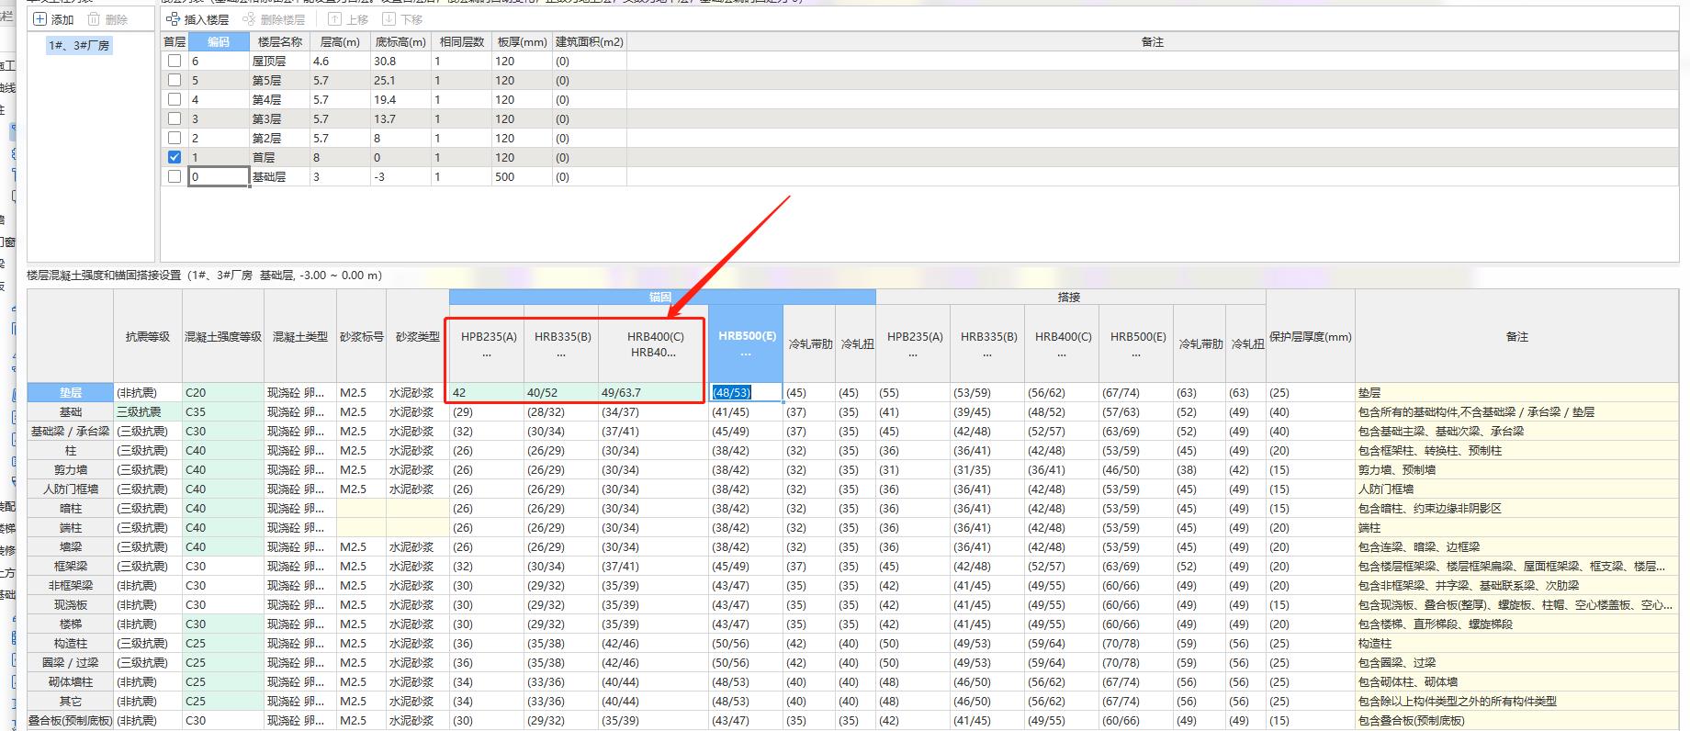Select the 构造柱 row header

point(71,643)
